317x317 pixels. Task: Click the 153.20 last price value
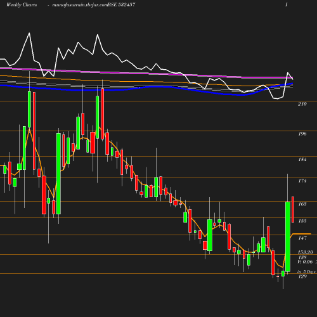(306, 252)
